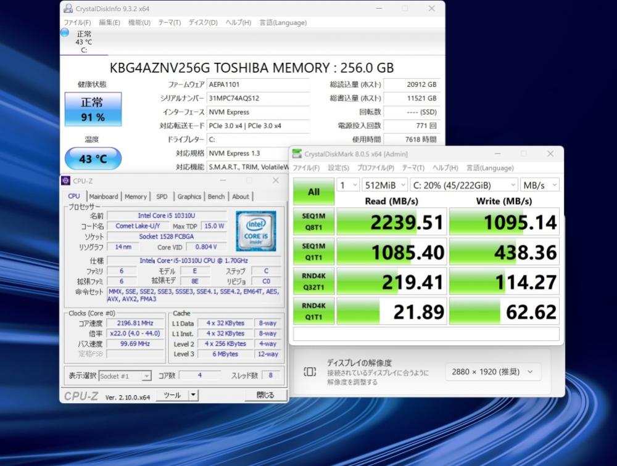Click the blue drive status circle icon
The height and width of the screenshot is (466, 617).
65,33
